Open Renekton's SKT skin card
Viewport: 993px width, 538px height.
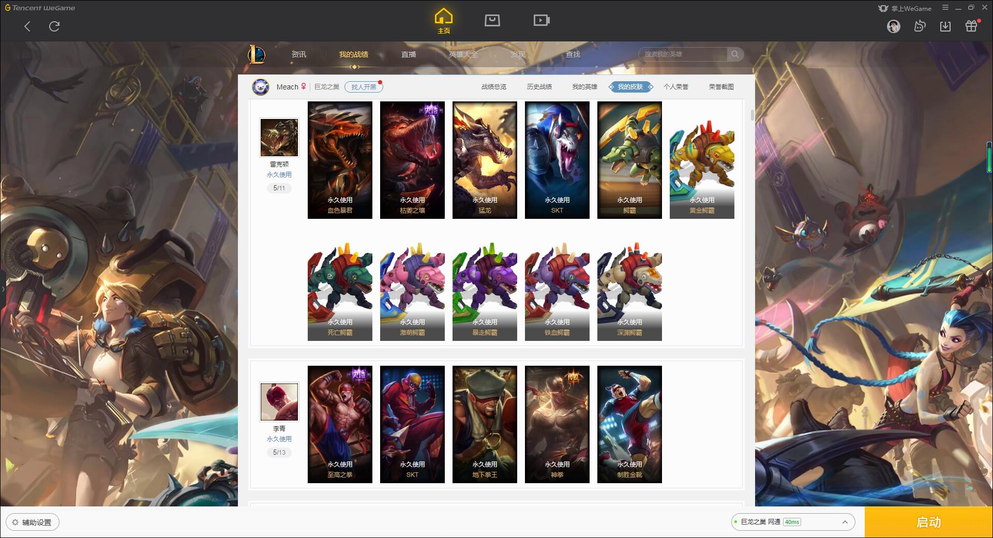pyautogui.click(x=557, y=160)
